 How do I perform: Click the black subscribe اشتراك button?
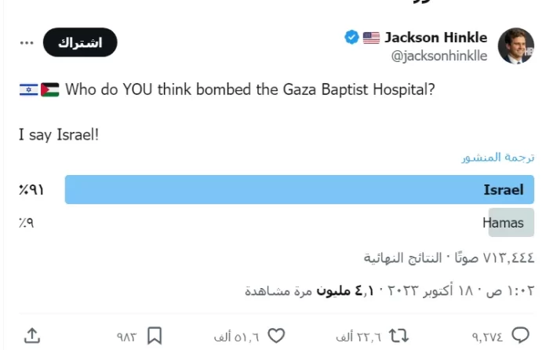[80, 42]
